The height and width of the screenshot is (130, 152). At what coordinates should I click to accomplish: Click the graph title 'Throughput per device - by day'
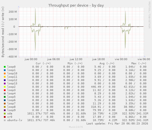[76, 6]
